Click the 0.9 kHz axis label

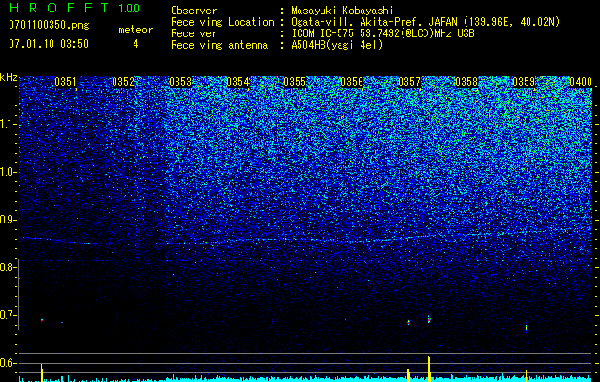8,220
